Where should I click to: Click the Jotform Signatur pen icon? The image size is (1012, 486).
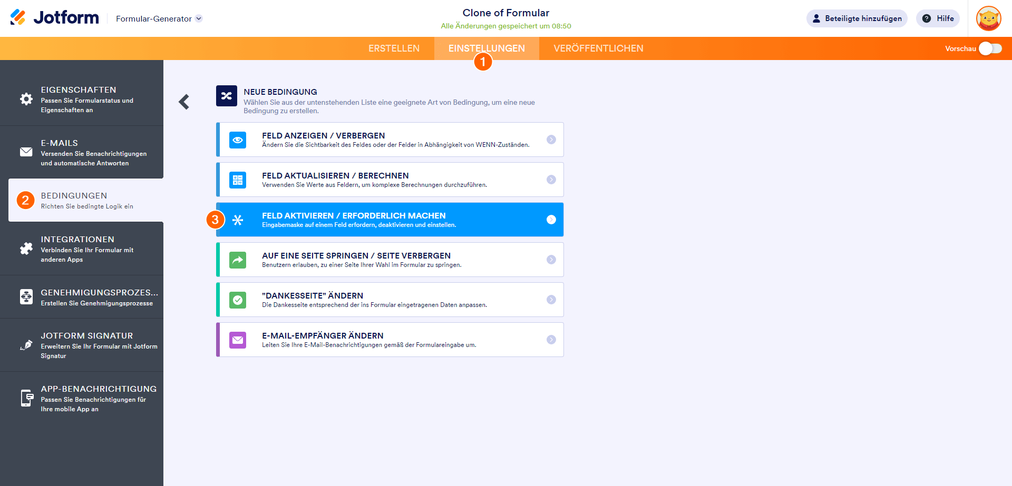tap(26, 345)
